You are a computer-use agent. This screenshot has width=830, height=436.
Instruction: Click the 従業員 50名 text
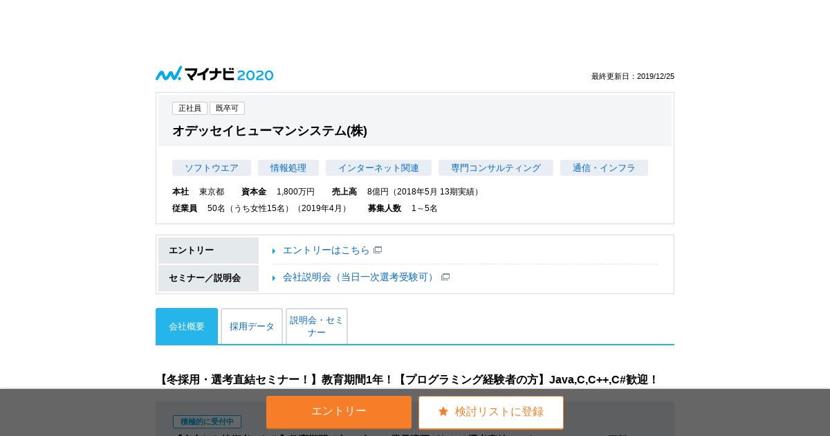coord(261,208)
